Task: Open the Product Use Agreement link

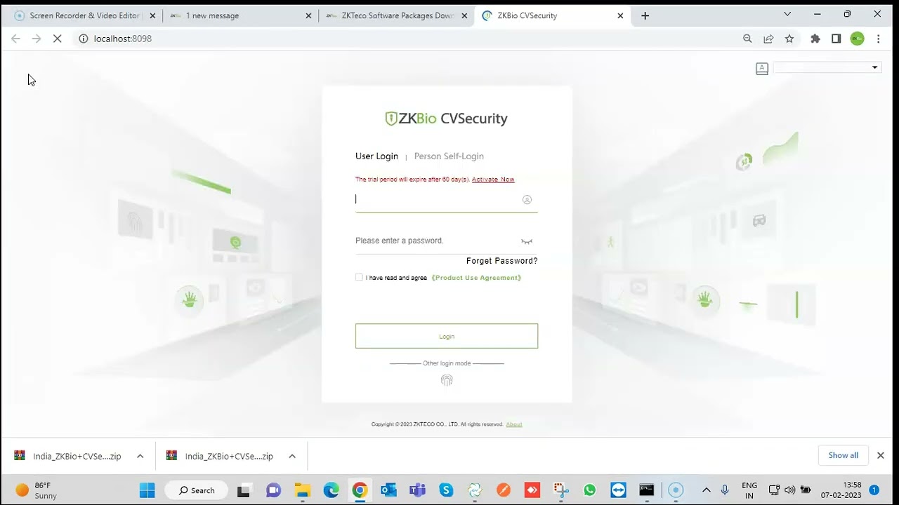Action: 476,278
